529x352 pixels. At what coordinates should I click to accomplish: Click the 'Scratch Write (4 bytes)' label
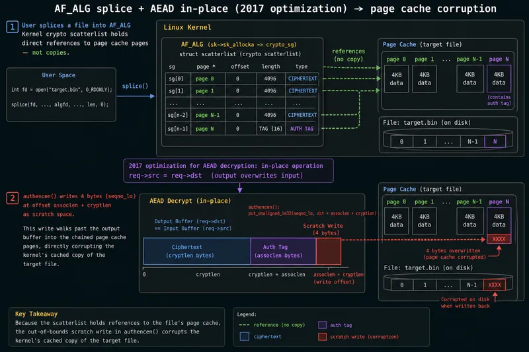click(323, 229)
